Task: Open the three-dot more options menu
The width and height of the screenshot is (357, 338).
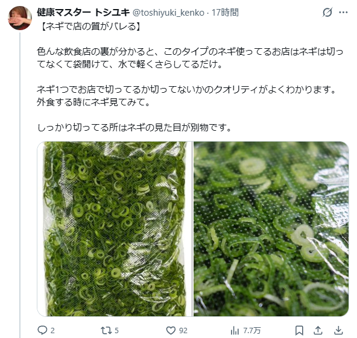Action: pos(343,12)
